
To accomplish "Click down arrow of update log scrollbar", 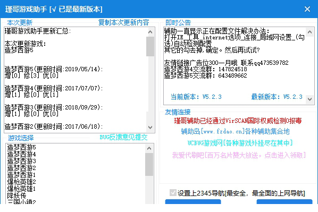I will pos(150,128).
